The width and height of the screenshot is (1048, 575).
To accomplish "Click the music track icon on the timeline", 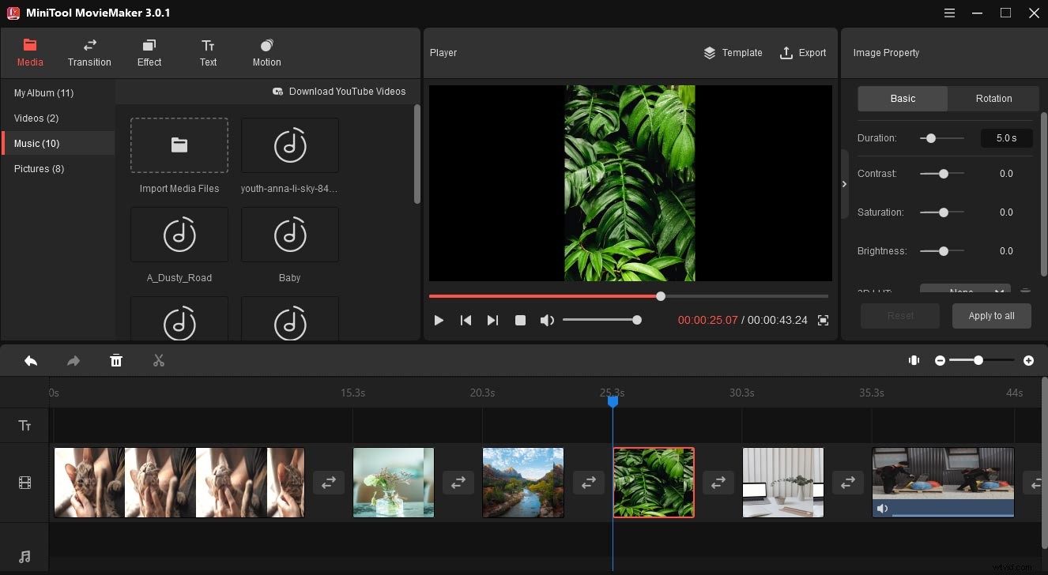I will pyautogui.click(x=25, y=557).
